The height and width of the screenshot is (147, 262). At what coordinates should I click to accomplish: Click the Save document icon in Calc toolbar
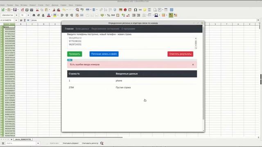click(x=15, y=10)
